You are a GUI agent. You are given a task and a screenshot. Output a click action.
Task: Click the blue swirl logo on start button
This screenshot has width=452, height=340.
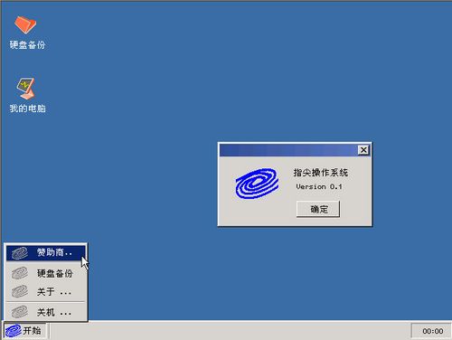[x=14, y=331]
